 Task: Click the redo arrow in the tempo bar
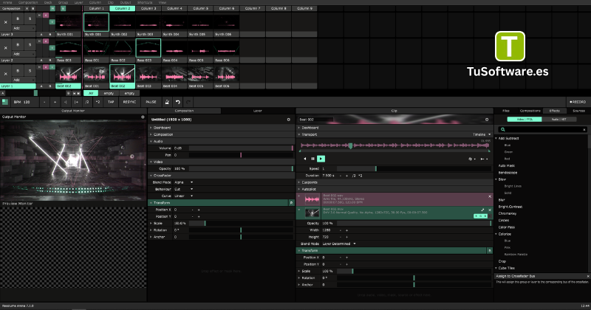coord(188,102)
